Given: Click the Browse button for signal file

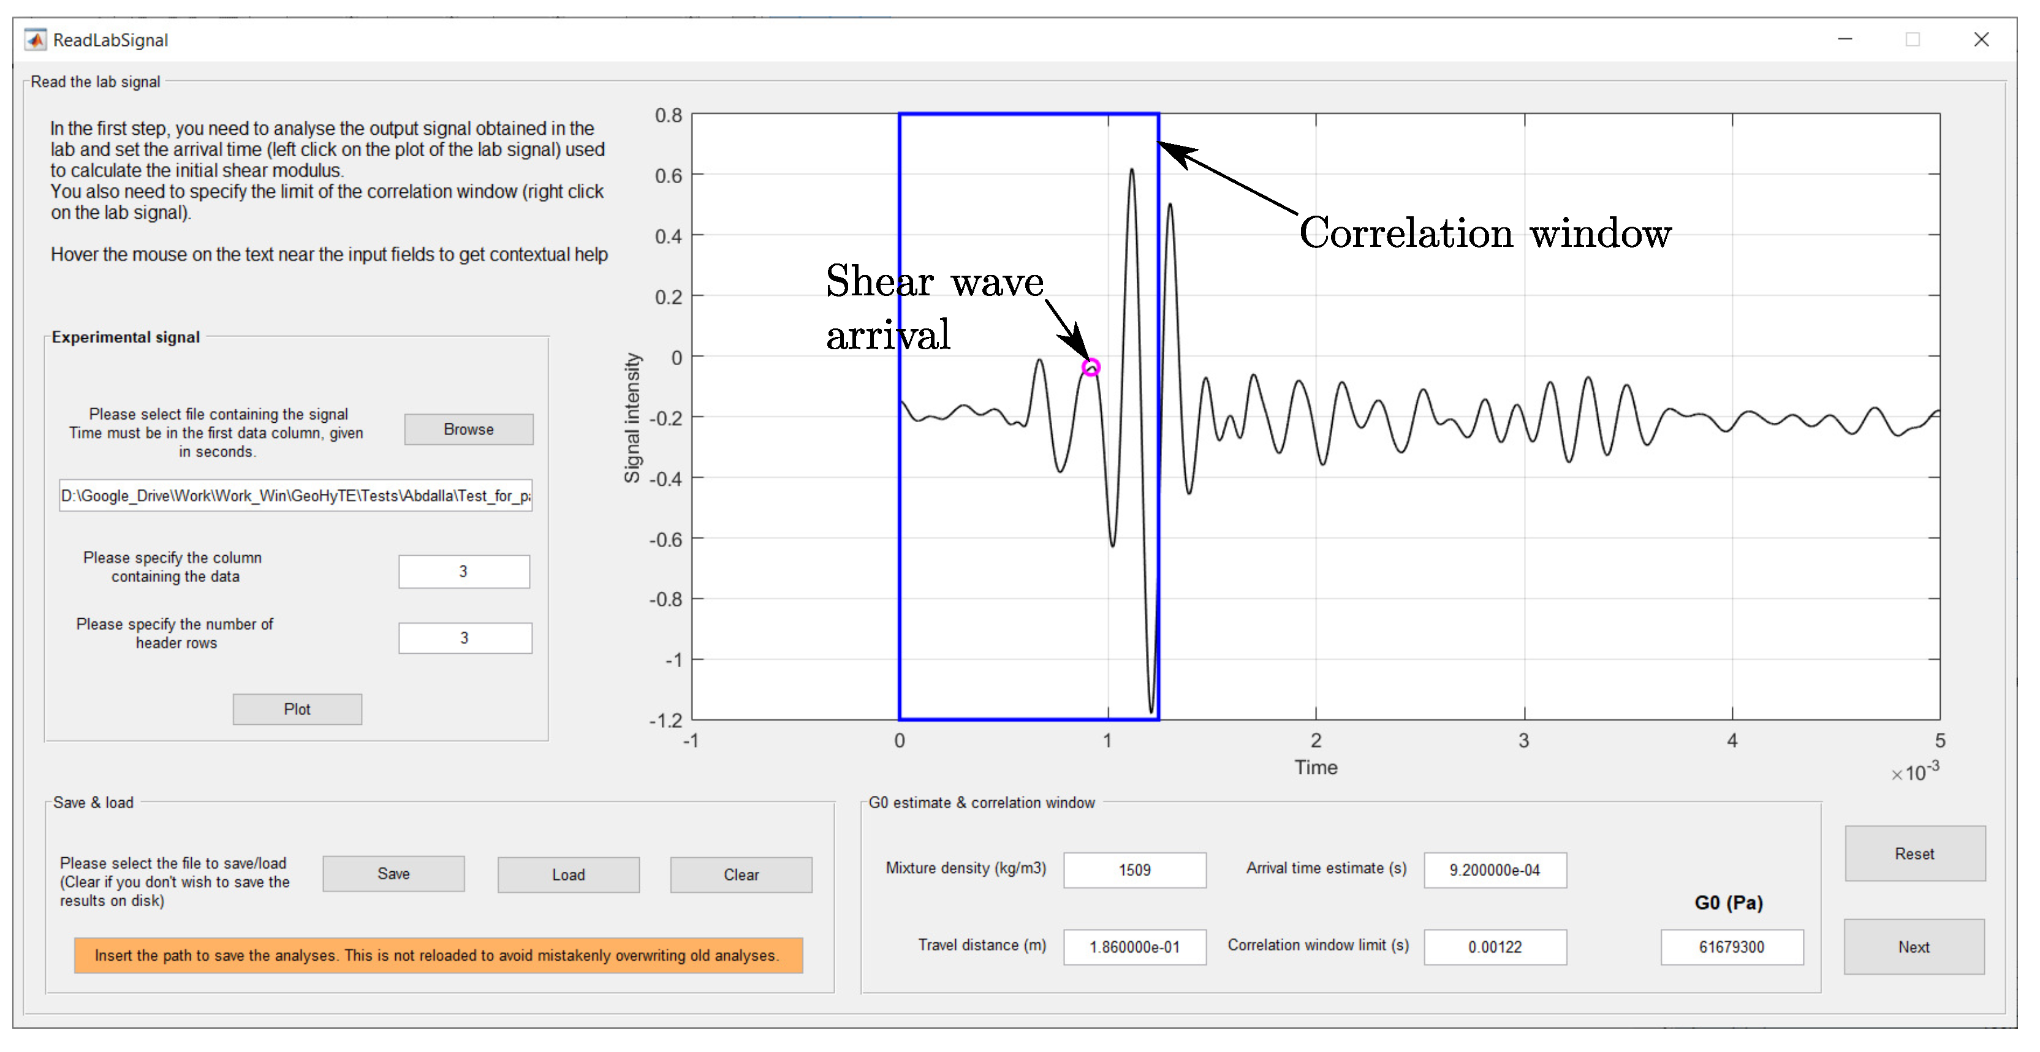Looking at the screenshot, I should click(x=468, y=429).
